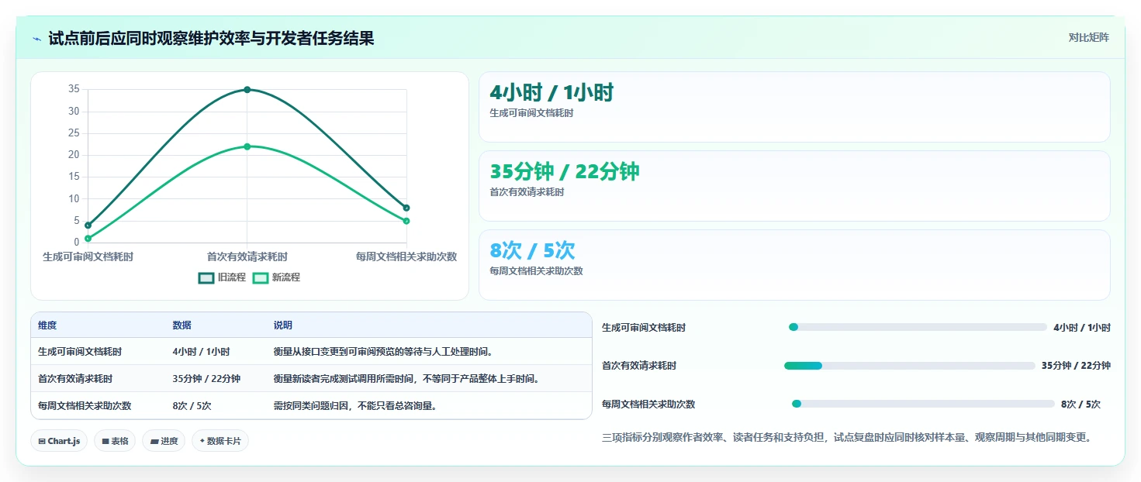Click the lightning icon beside the title
This screenshot has height=482, width=1141.
pos(36,39)
